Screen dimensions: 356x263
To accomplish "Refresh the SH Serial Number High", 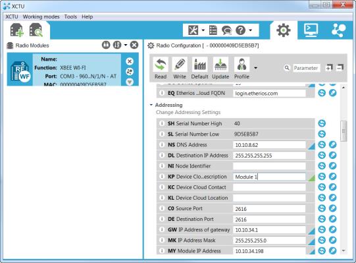I will pos(322,123).
